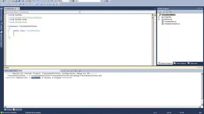
Task: Start debugging with the green play arrow
Action: [x=52, y=1]
